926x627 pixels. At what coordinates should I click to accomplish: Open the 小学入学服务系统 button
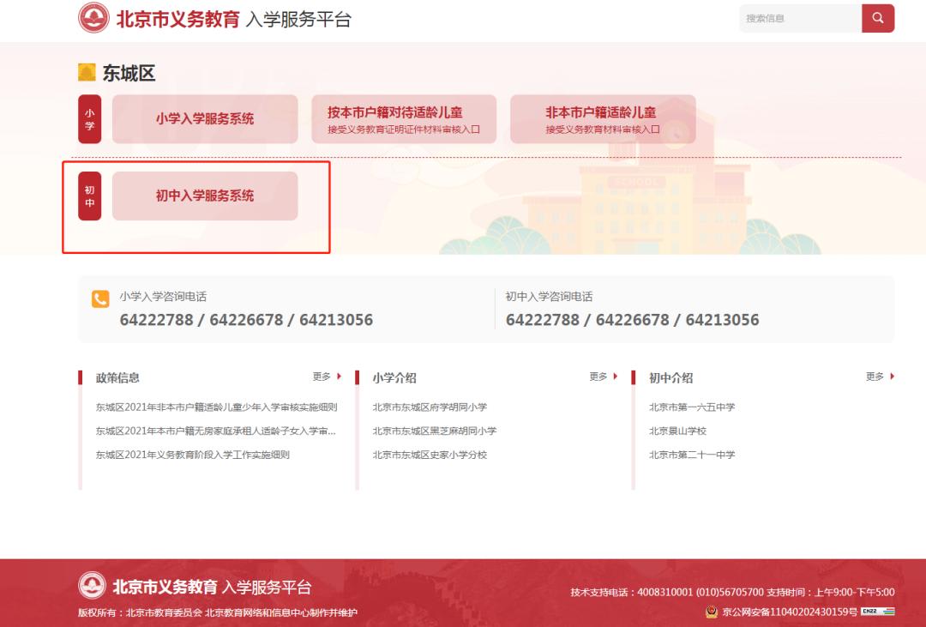click(204, 118)
